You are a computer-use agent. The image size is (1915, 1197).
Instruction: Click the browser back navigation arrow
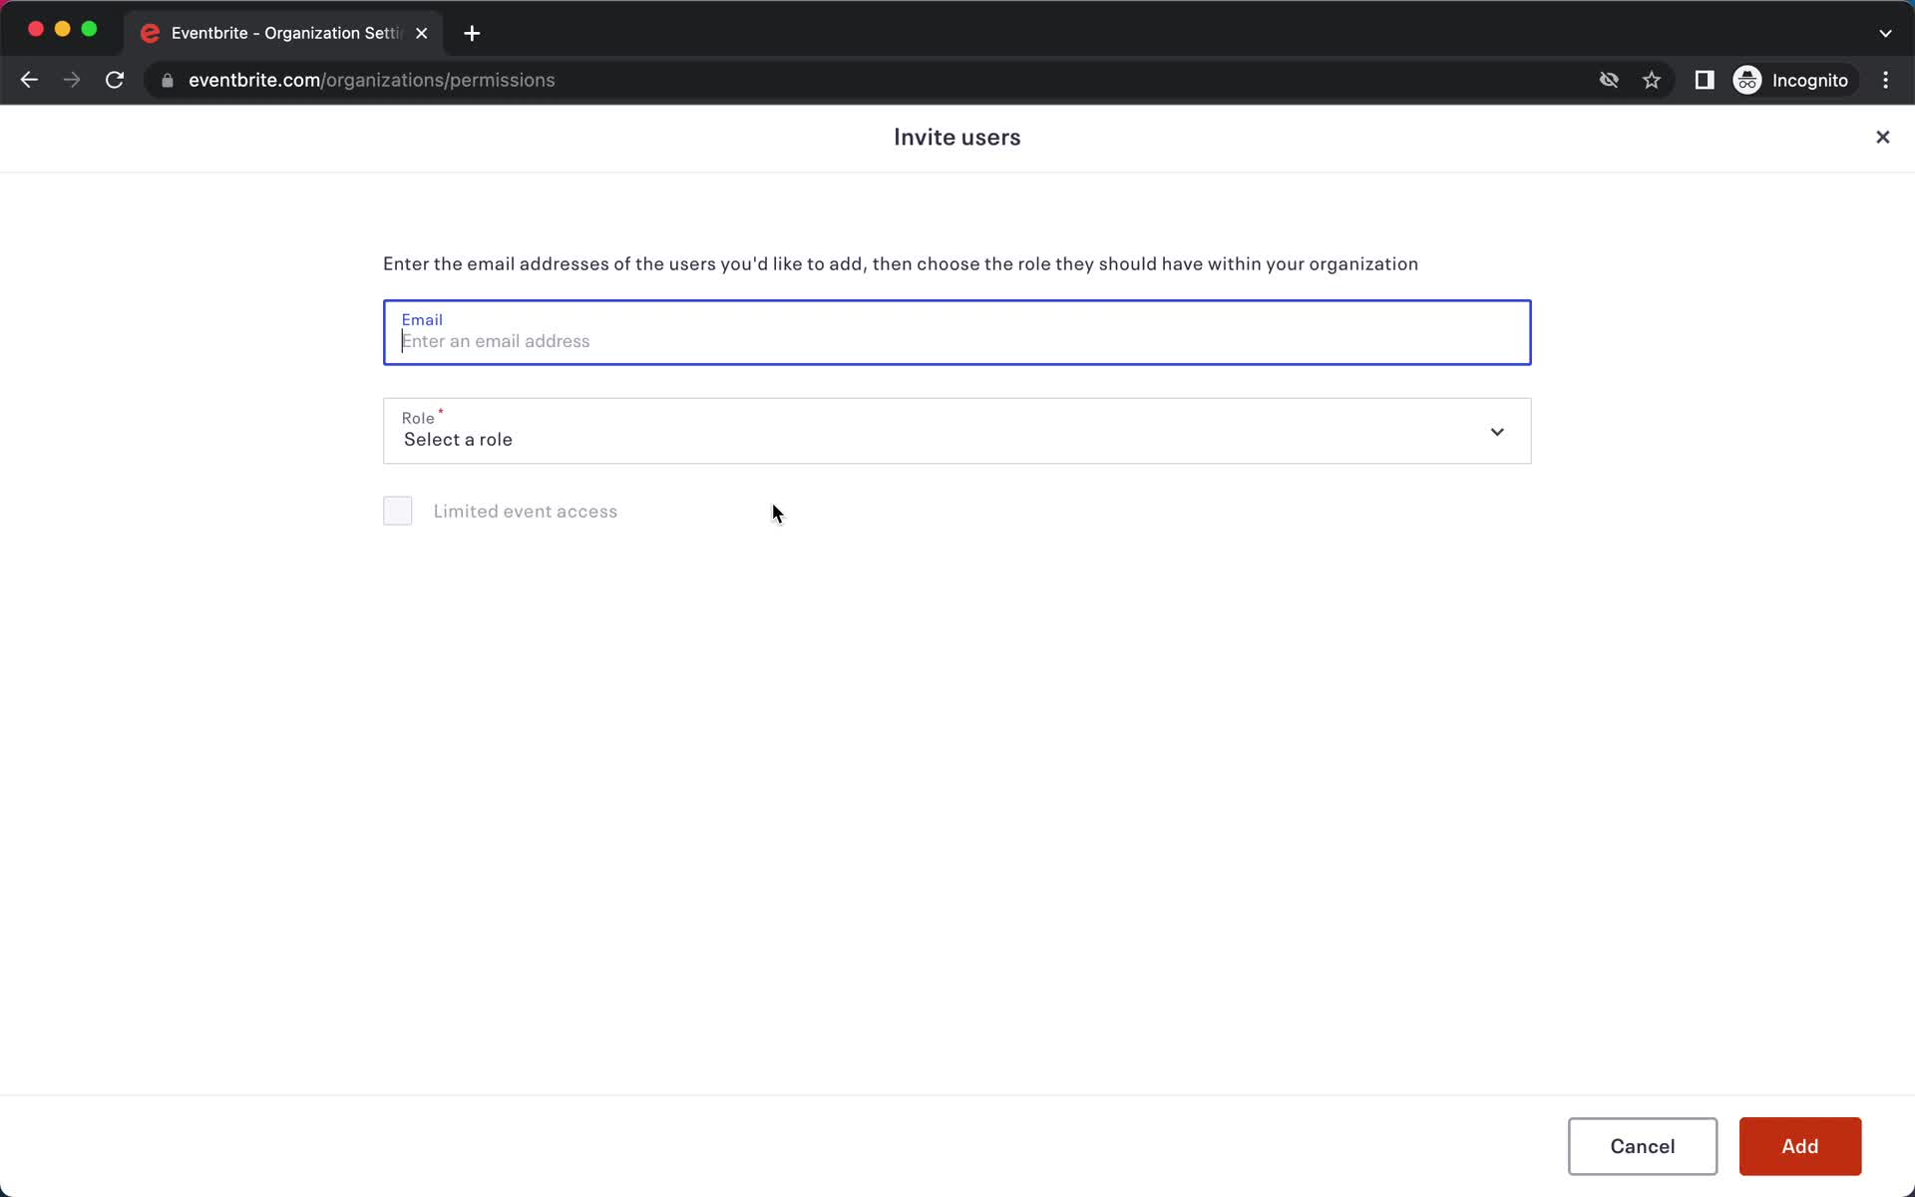pyautogui.click(x=28, y=80)
